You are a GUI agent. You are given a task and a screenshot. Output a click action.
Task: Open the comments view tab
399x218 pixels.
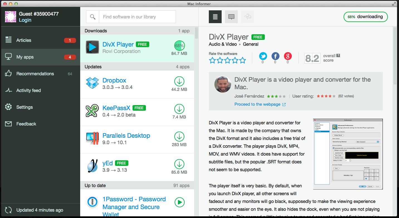[x=231, y=17]
